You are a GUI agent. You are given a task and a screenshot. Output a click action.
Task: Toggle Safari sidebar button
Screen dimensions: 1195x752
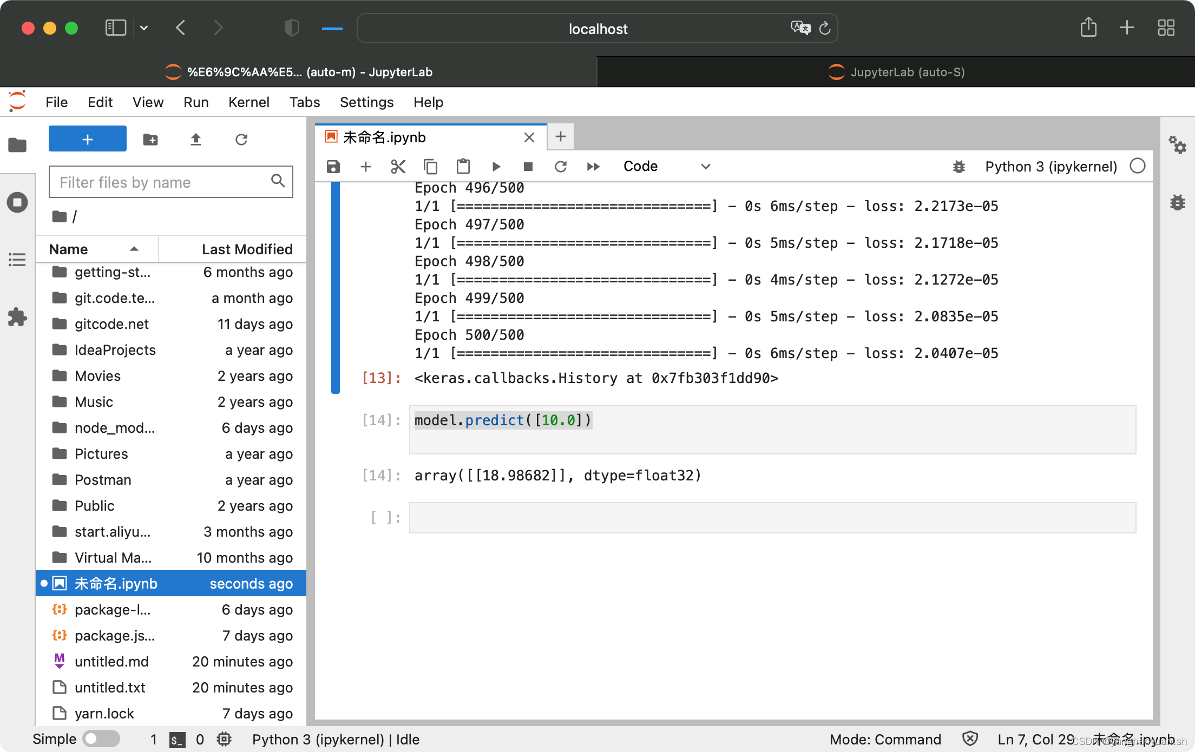116,28
